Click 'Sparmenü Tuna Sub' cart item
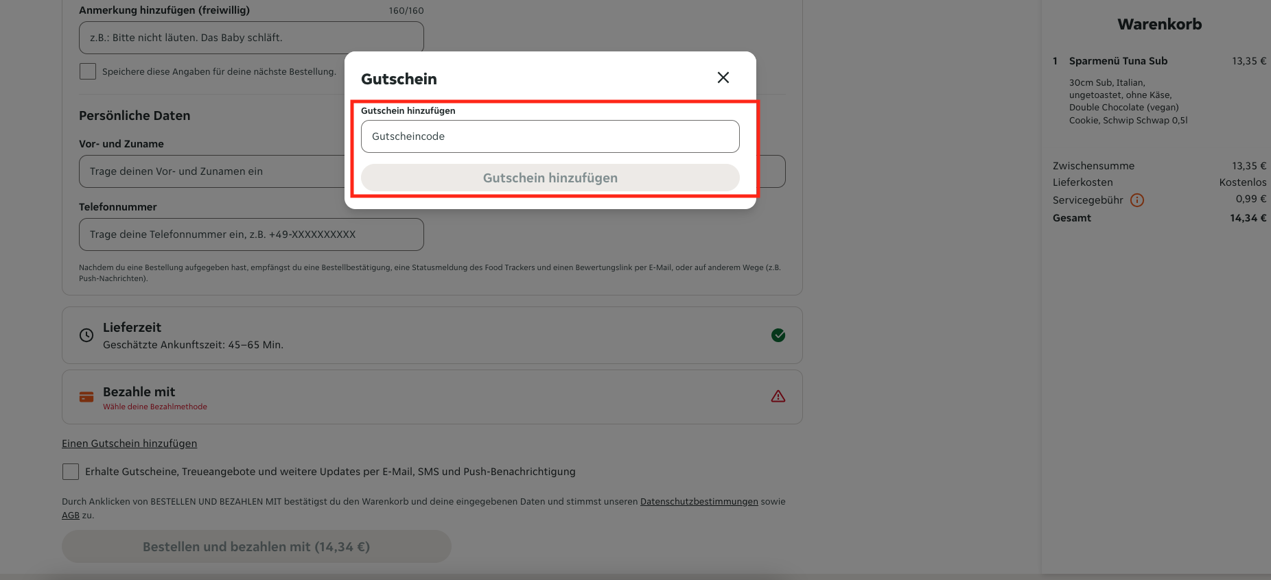Image resolution: width=1271 pixels, height=580 pixels. [1118, 61]
